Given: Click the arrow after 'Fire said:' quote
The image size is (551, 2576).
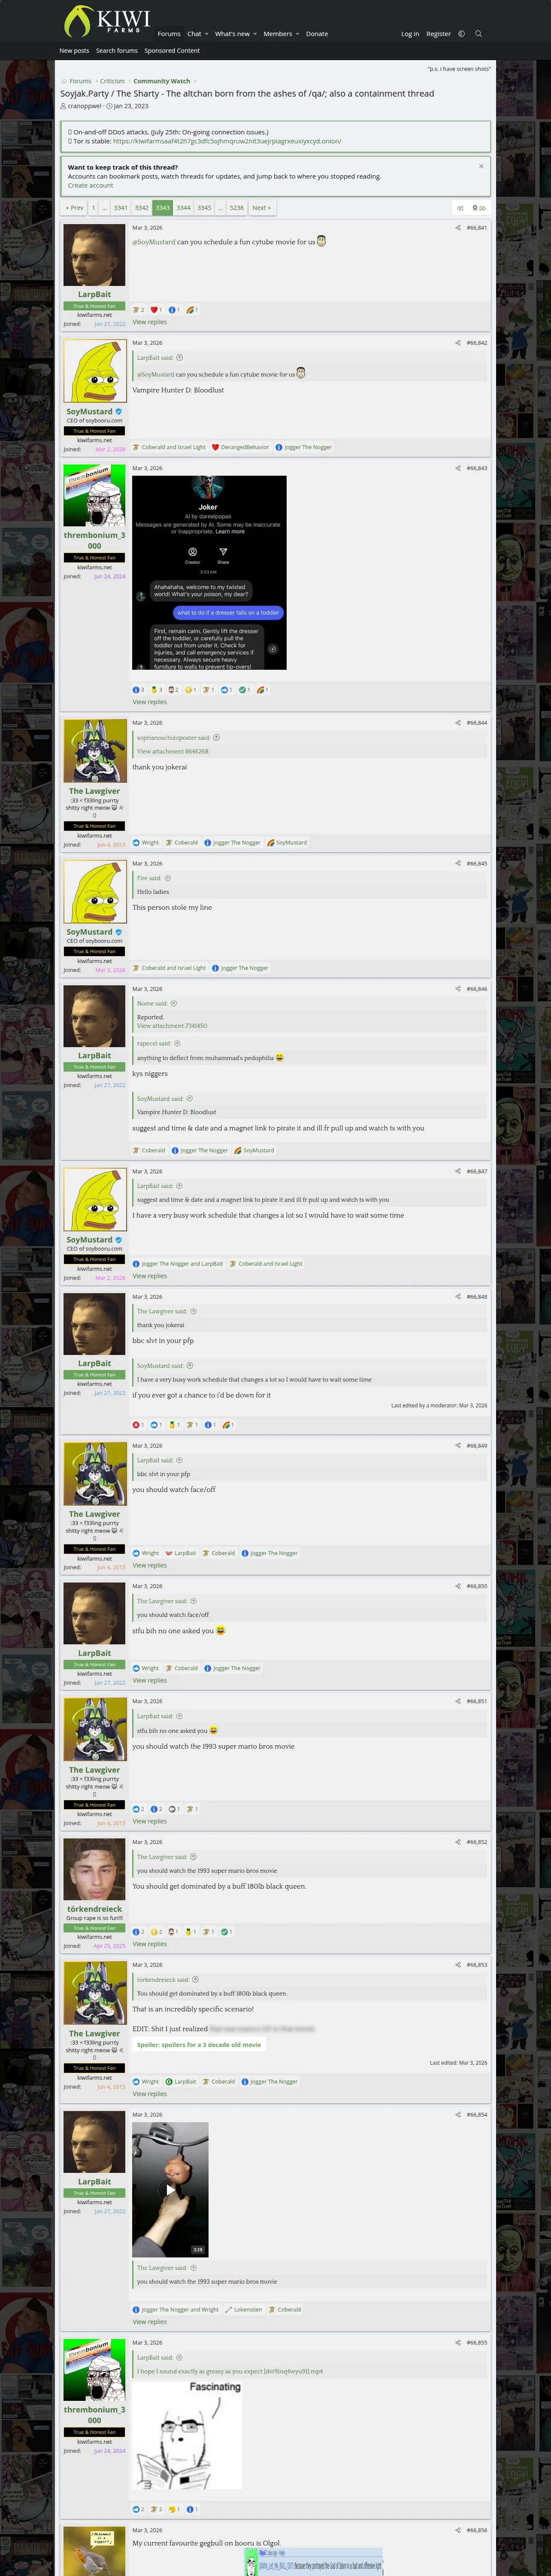Looking at the screenshot, I should pyautogui.click(x=168, y=878).
